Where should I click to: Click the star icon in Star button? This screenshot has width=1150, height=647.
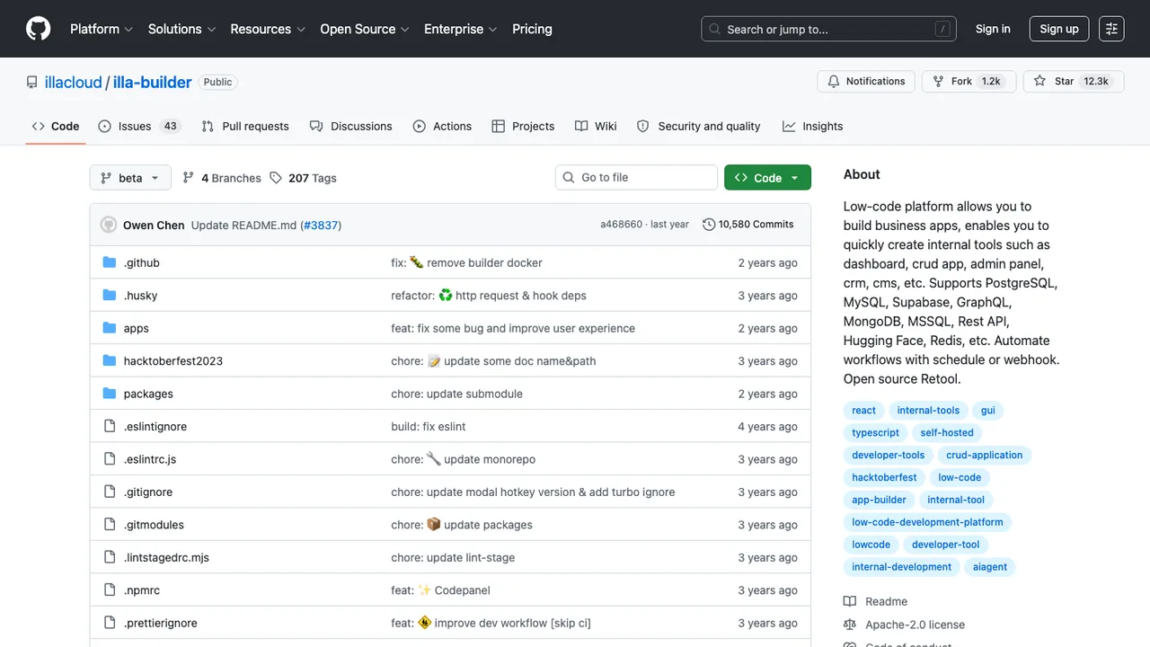point(1039,81)
